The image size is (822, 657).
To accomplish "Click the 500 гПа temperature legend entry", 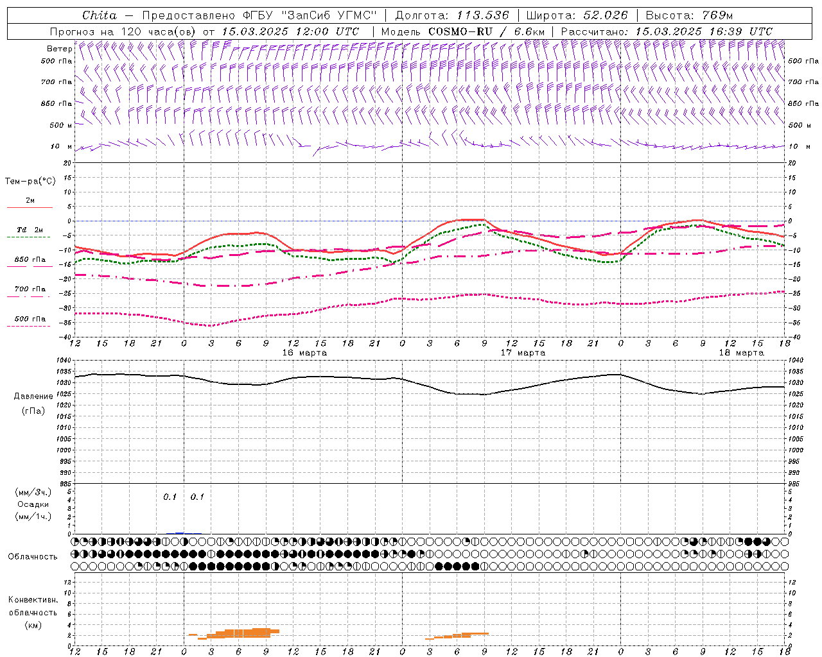I will pyautogui.click(x=30, y=319).
